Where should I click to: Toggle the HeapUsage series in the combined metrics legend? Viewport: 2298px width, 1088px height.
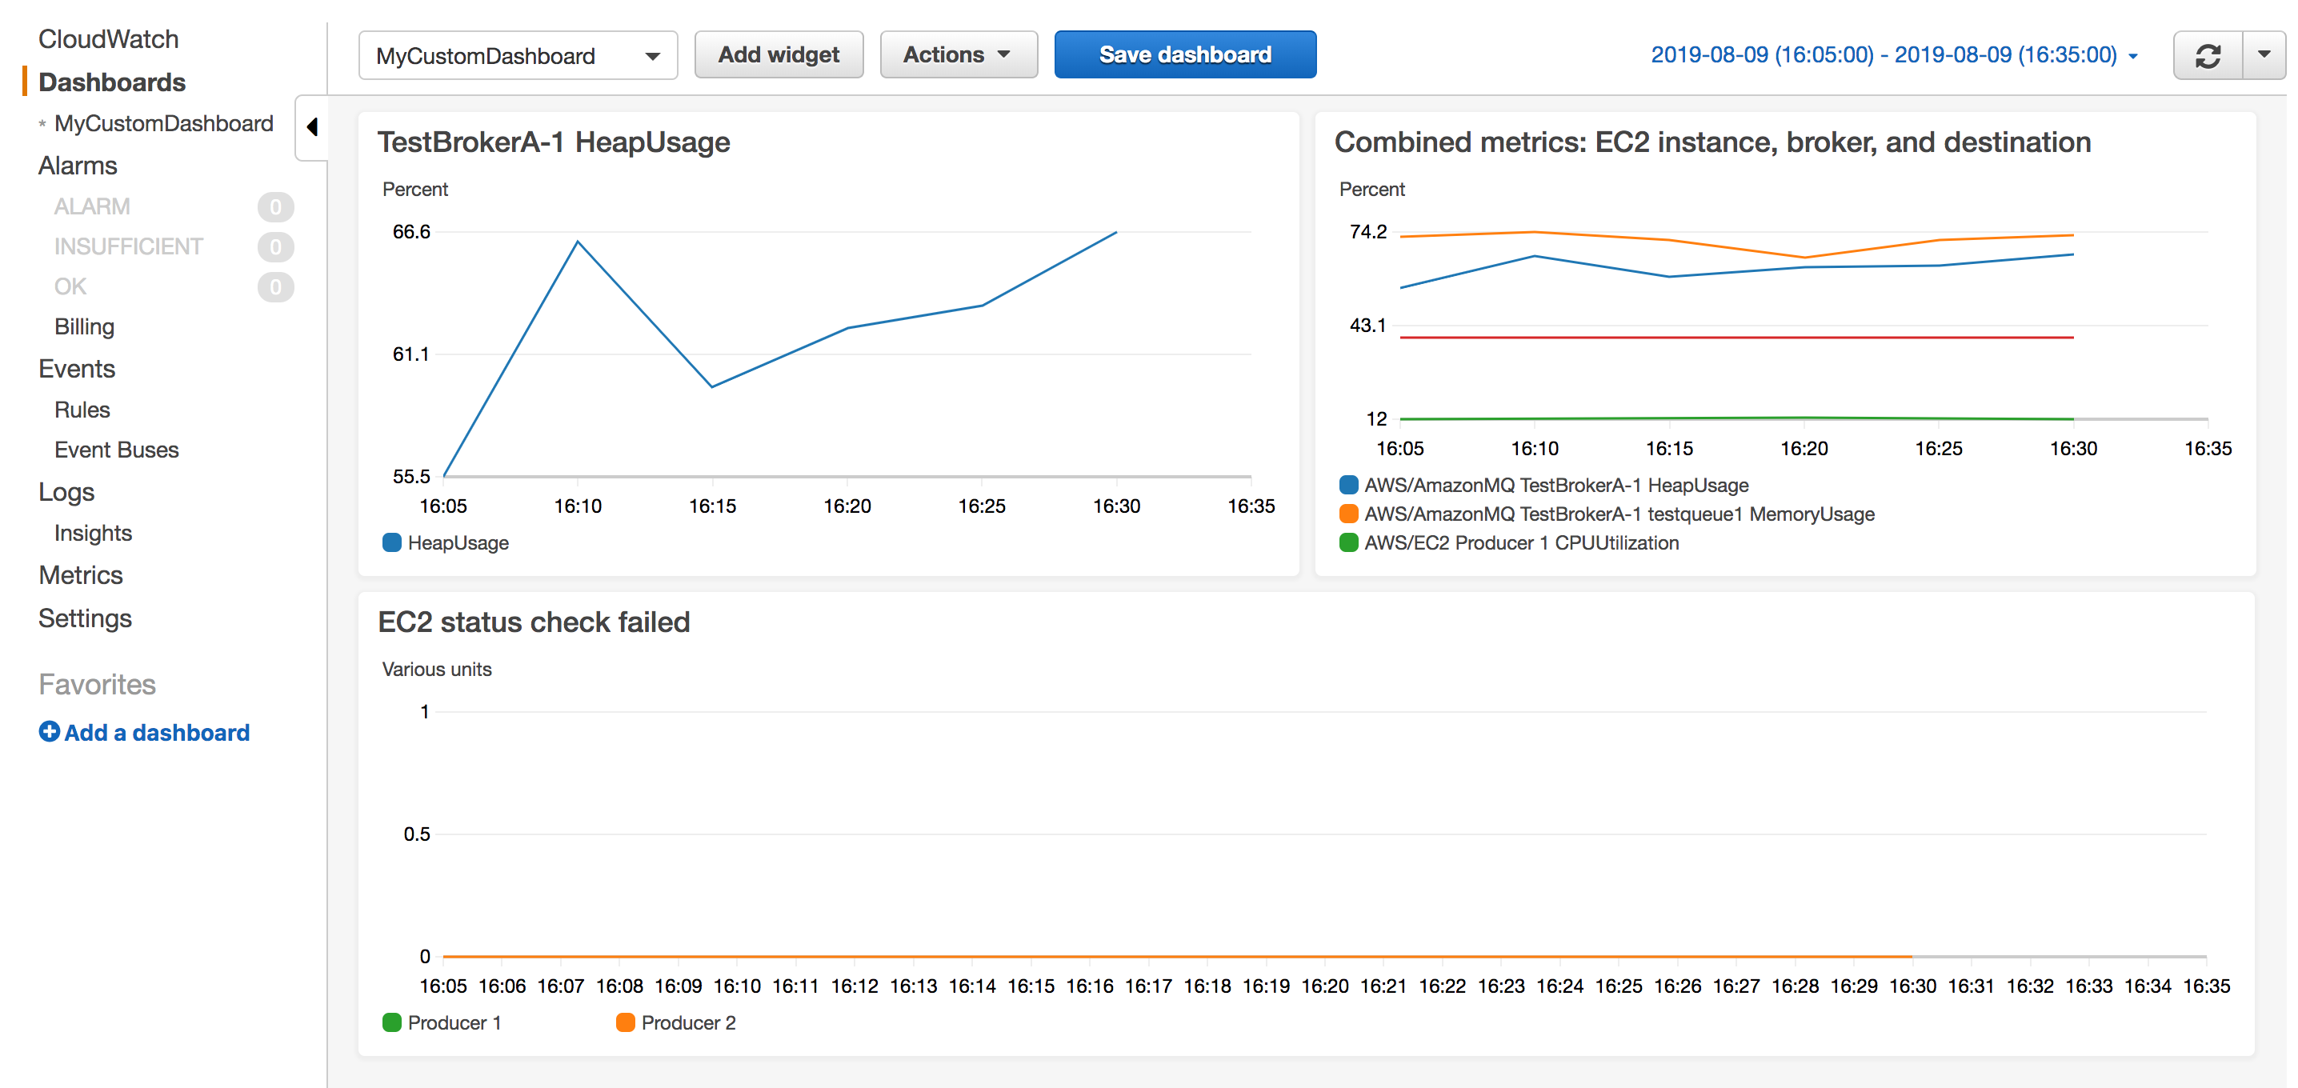pos(1347,485)
